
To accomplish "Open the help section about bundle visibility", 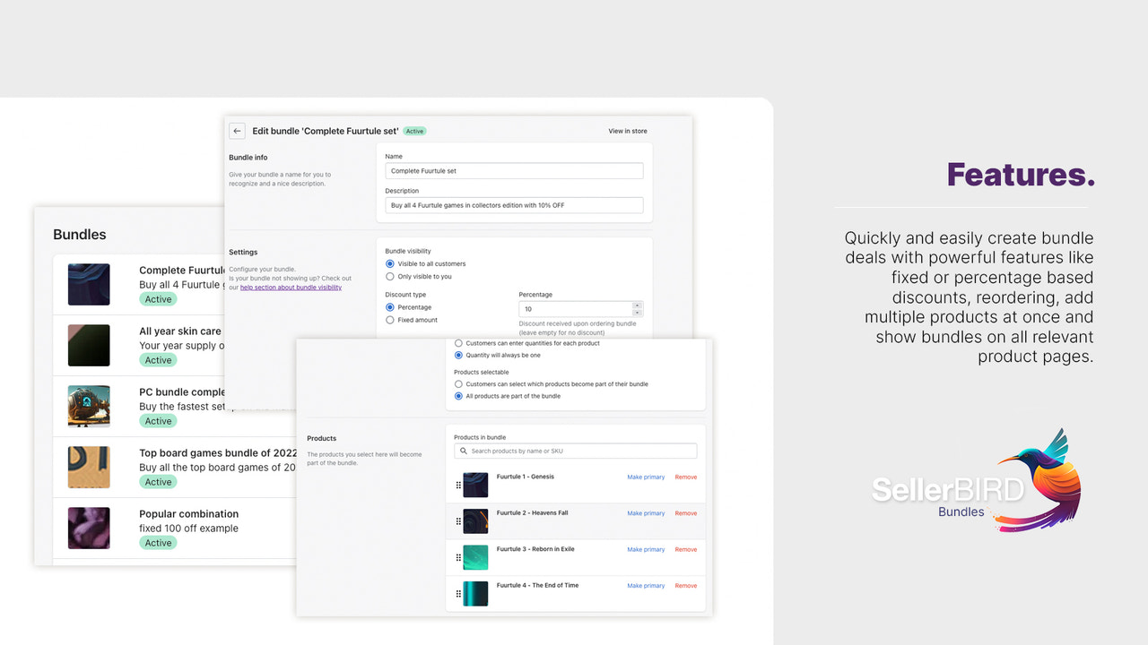I will coord(290,288).
